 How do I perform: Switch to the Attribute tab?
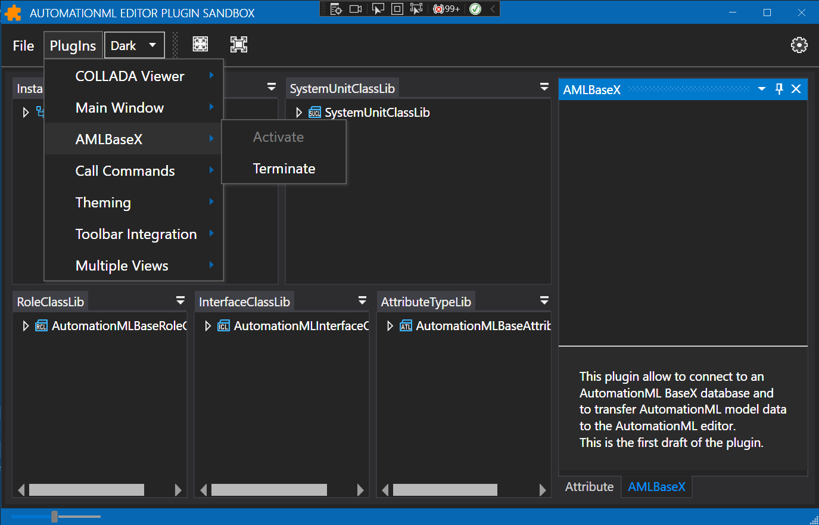point(589,486)
